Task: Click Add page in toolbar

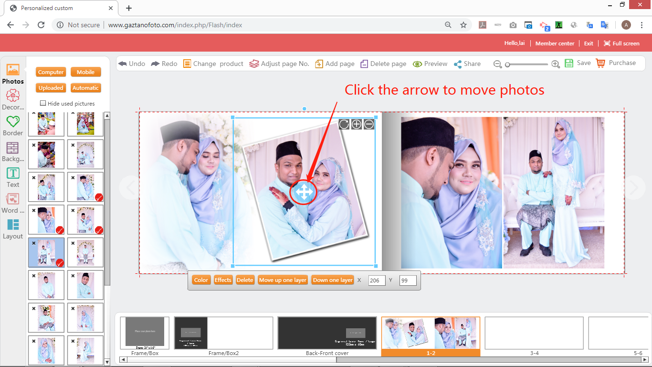Action: coord(335,64)
